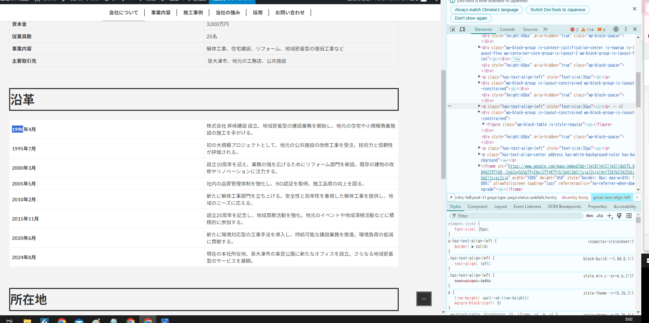This screenshot has width=649, height=323.
Task: Switch to the Sources tab
Action: click(x=530, y=29)
